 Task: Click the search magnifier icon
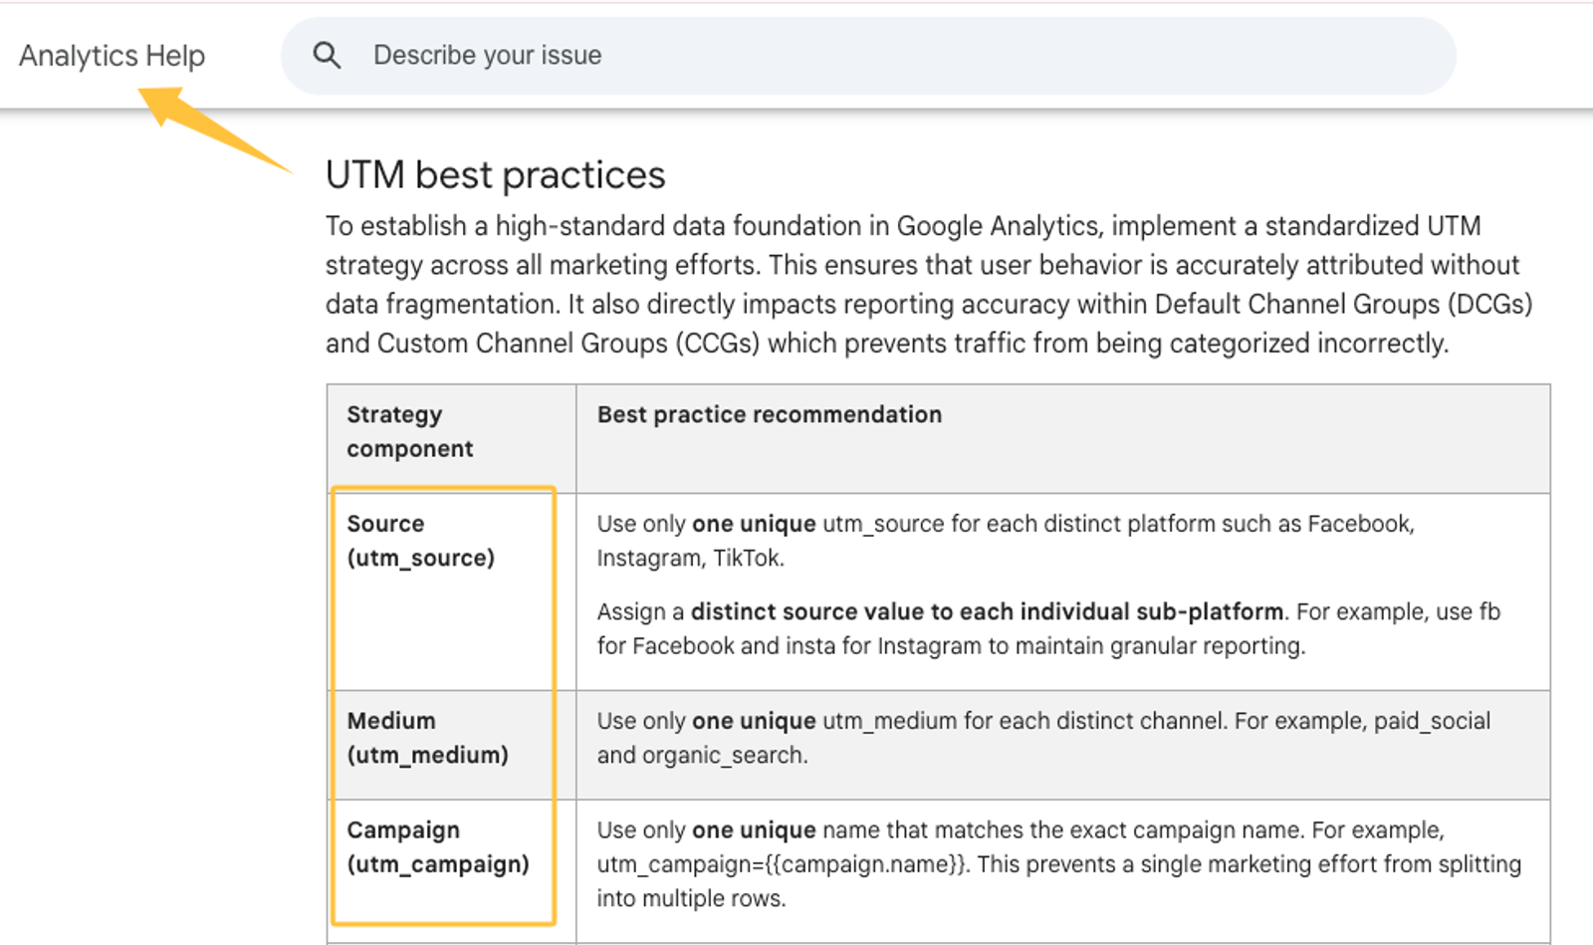(327, 56)
